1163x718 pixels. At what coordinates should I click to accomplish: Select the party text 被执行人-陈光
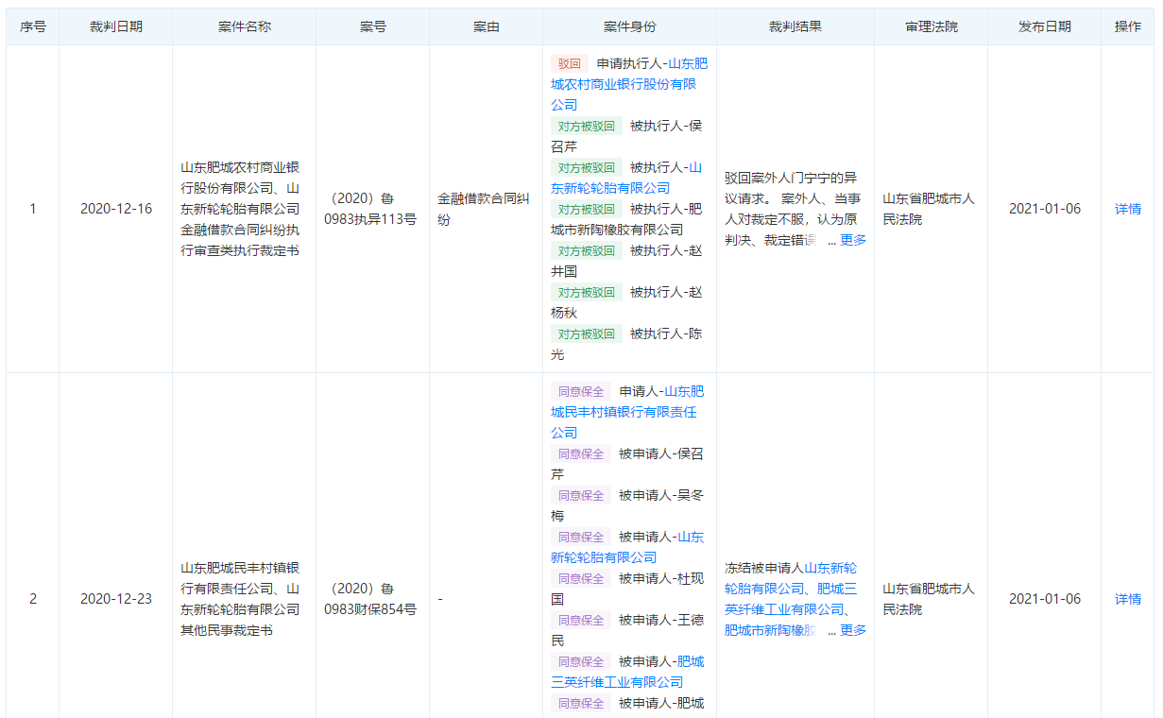[x=626, y=344]
